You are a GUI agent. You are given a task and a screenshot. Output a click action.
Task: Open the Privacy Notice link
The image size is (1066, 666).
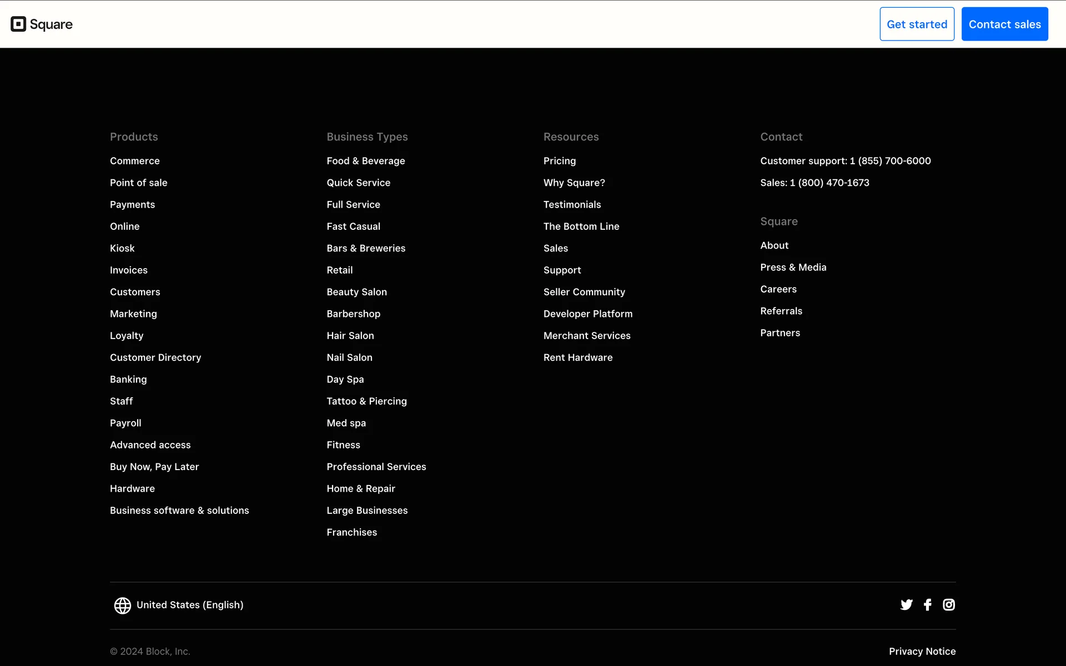coord(922,651)
